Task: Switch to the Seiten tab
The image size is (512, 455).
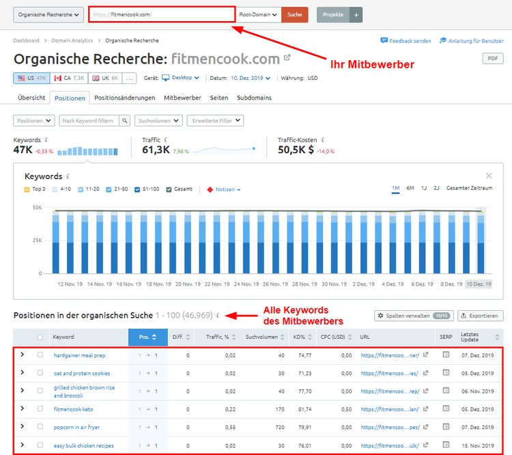Action: click(219, 98)
